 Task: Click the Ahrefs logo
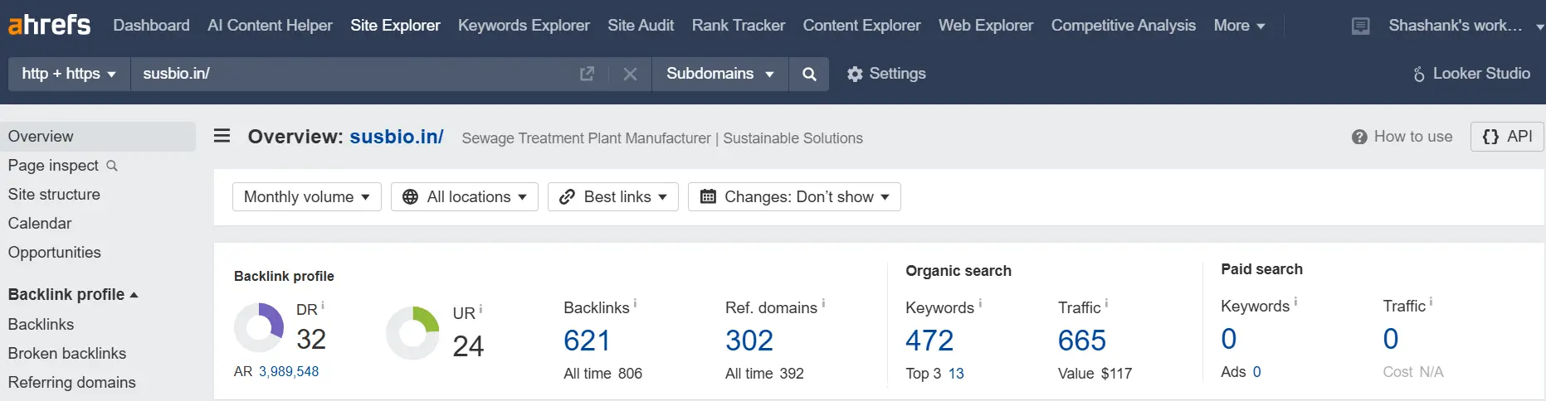click(49, 25)
